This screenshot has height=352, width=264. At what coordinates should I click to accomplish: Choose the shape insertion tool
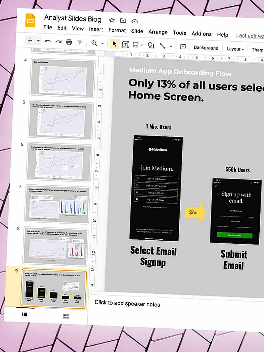[x=151, y=45]
